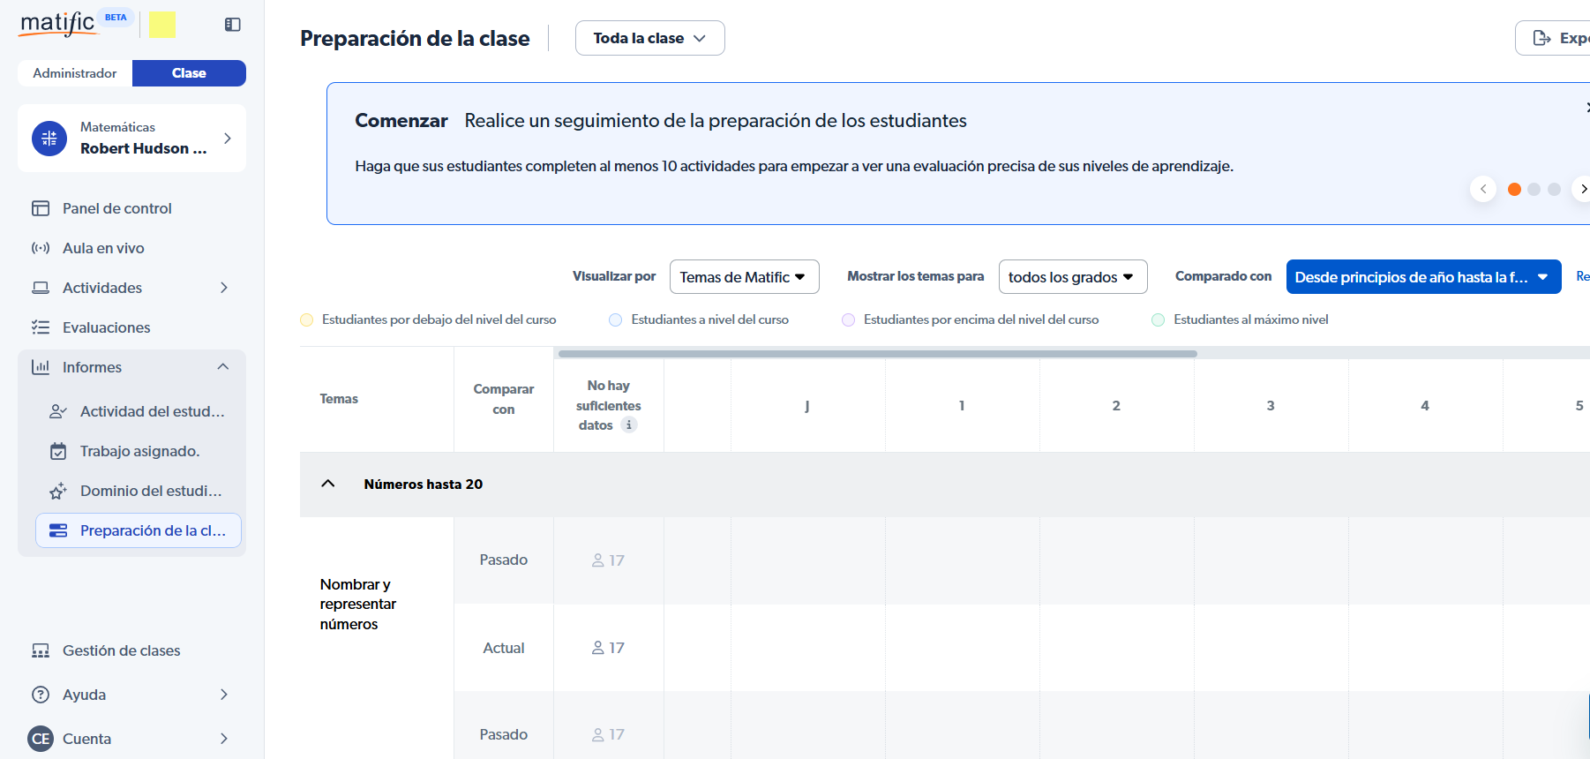The width and height of the screenshot is (1590, 759).
Task: Open 'Trabajo asignado.' report
Action: [x=139, y=451]
